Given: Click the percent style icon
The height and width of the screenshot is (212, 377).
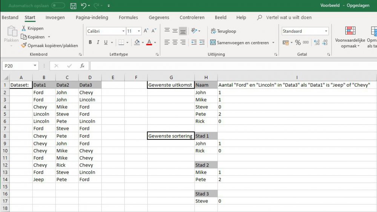Looking at the screenshot, I should [298, 43].
